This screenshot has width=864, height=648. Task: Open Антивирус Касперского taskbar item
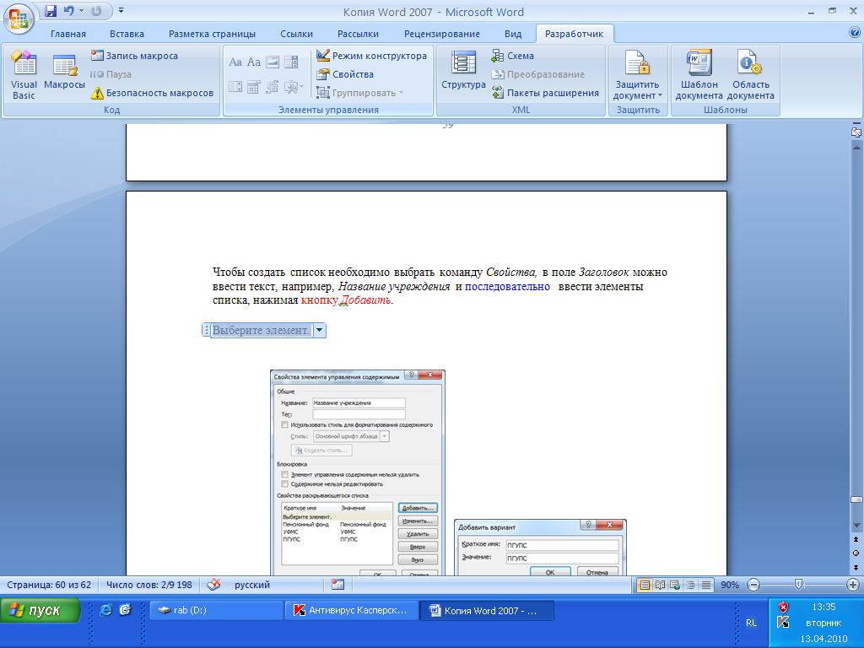pos(352,611)
